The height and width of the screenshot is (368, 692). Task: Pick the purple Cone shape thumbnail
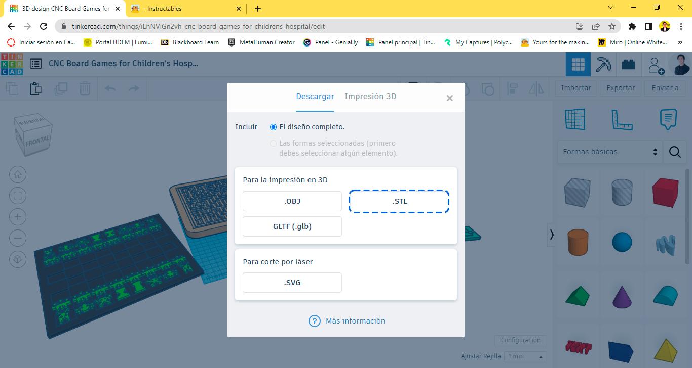(622, 296)
